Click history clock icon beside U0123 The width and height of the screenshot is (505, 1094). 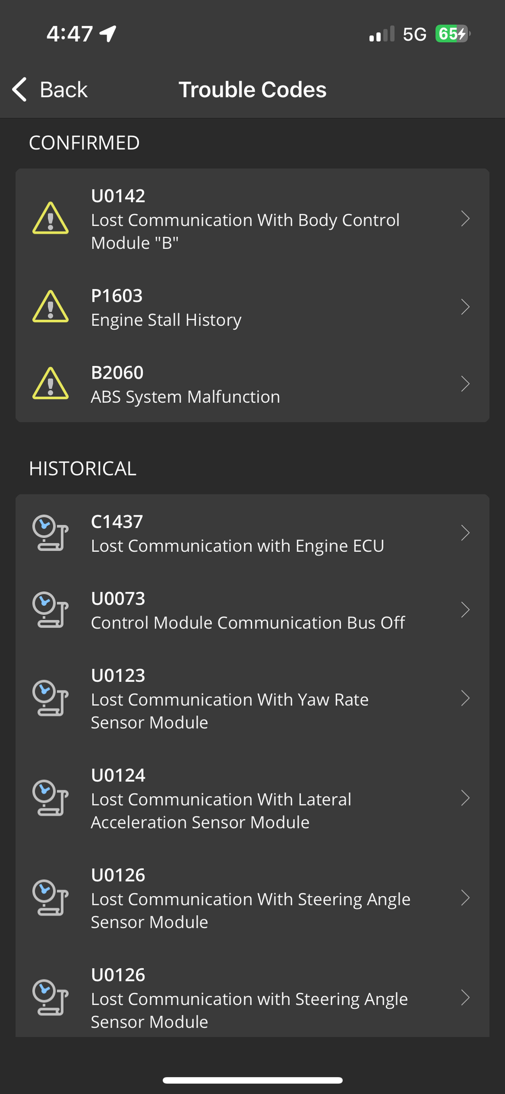(50, 698)
